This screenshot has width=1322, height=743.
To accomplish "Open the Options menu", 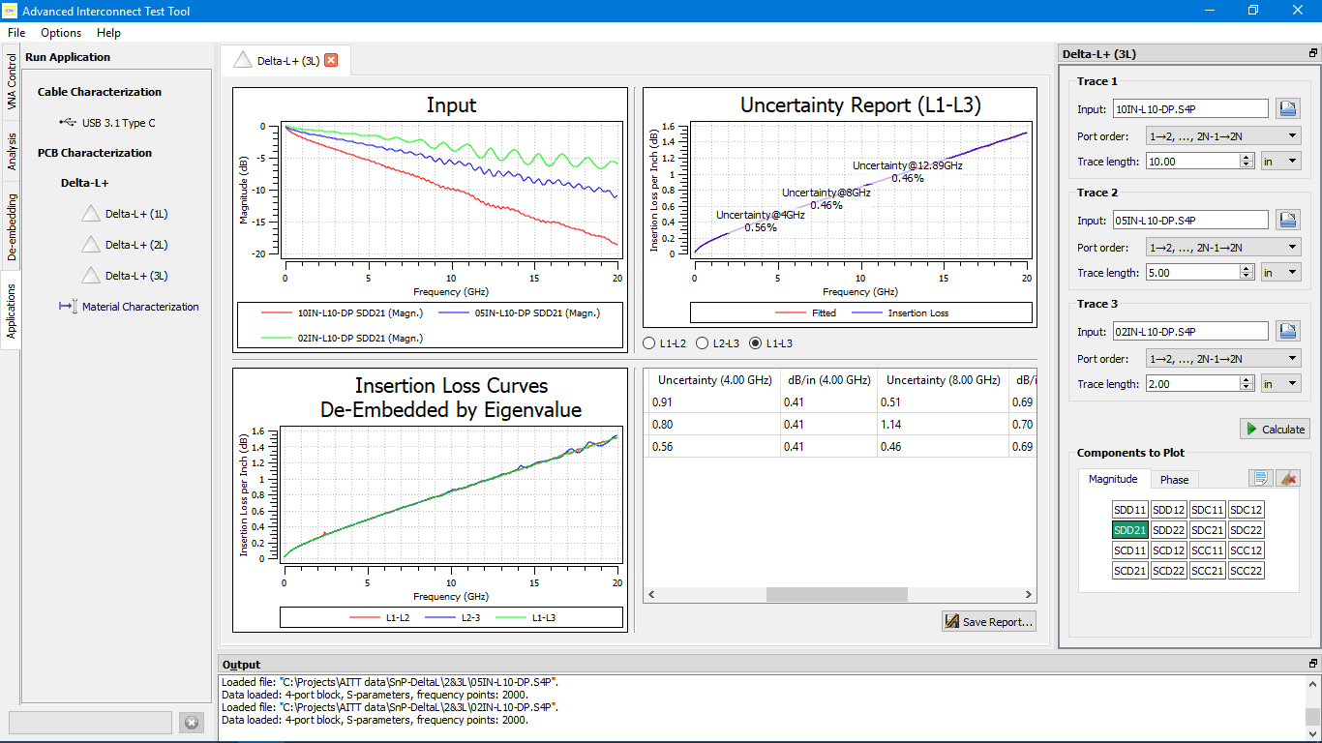I will tap(61, 33).
